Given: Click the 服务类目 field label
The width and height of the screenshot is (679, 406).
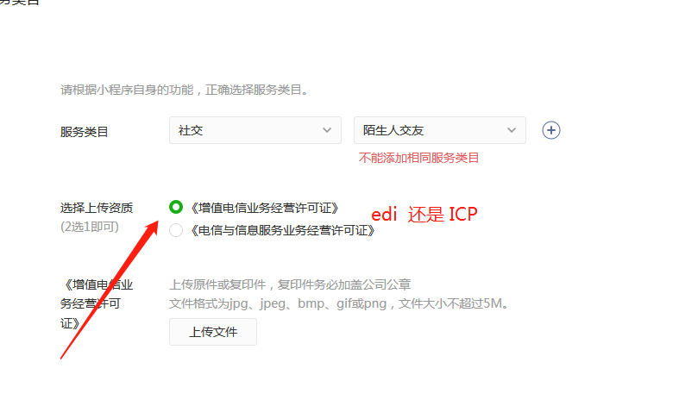Looking at the screenshot, I should pos(84,132).
